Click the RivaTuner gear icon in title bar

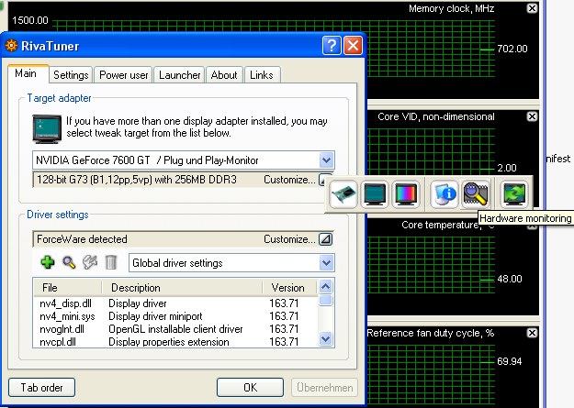pyautogui.click(x=11, y=46)
